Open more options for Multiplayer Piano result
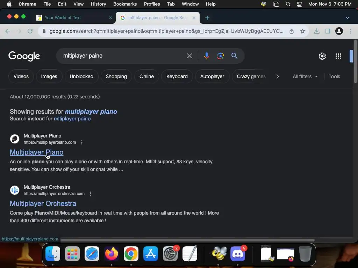The height and width of the screenshot is (268, 358). (x=82, y=142)
